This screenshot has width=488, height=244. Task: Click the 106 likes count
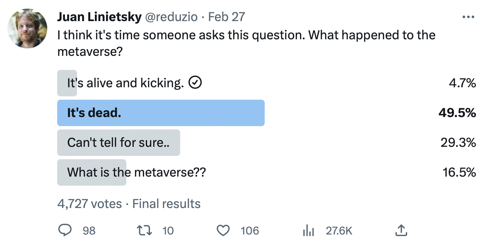click(x=250, y=231)
